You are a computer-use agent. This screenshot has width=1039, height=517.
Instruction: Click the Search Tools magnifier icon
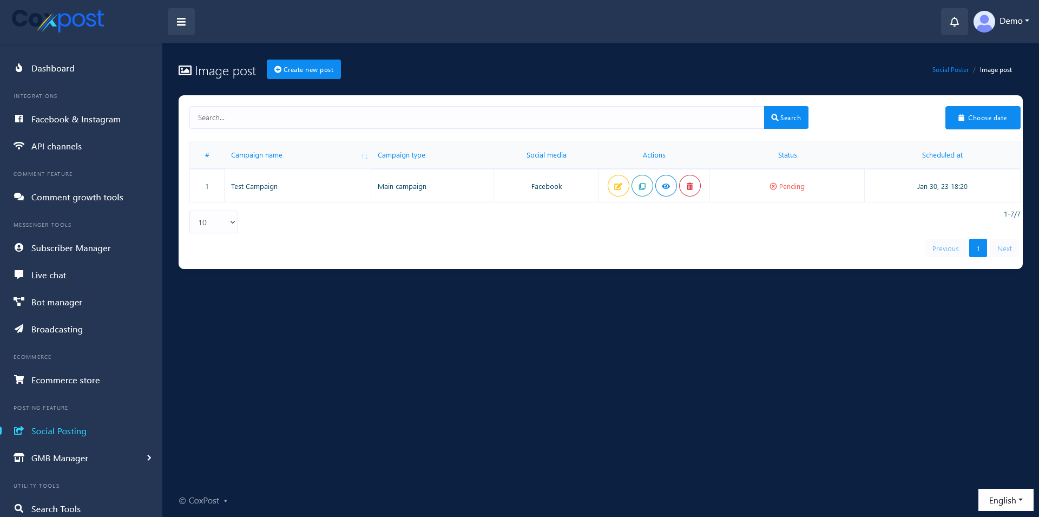pyautogui.click(x=19, y=508)
